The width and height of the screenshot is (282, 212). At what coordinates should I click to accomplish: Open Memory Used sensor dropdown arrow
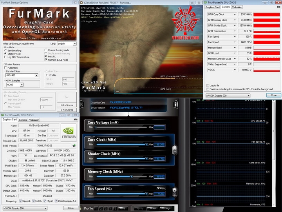(x=235, y=48)
